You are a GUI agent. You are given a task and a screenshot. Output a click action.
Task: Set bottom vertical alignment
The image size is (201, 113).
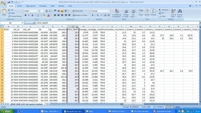click(x=62, y=11)
